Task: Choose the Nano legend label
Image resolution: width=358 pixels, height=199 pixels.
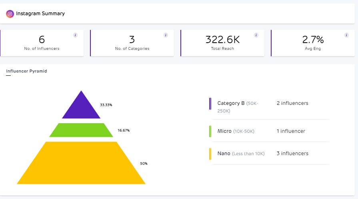Action: (224, 154)
